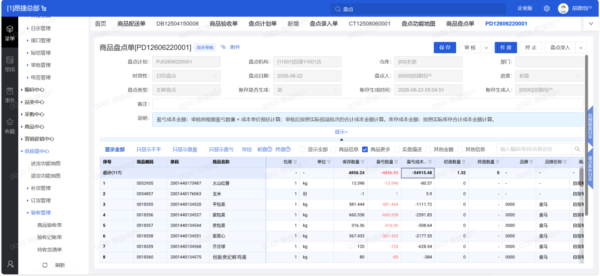
Task: Check the 其他金额 checkbox
Action: 428,149
